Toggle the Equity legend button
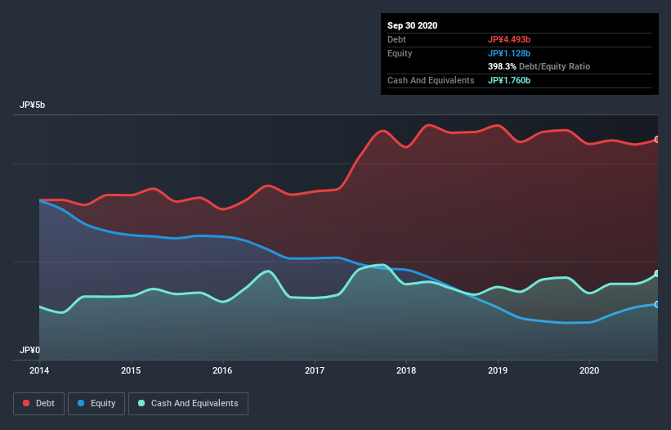Image resolution: width=671 pixels, height=430 pixels. pyautogui.click(x=96, y=404)
